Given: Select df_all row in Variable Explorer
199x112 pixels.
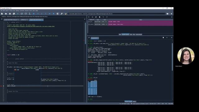Looking at the screenshot, I should [131, 22].
